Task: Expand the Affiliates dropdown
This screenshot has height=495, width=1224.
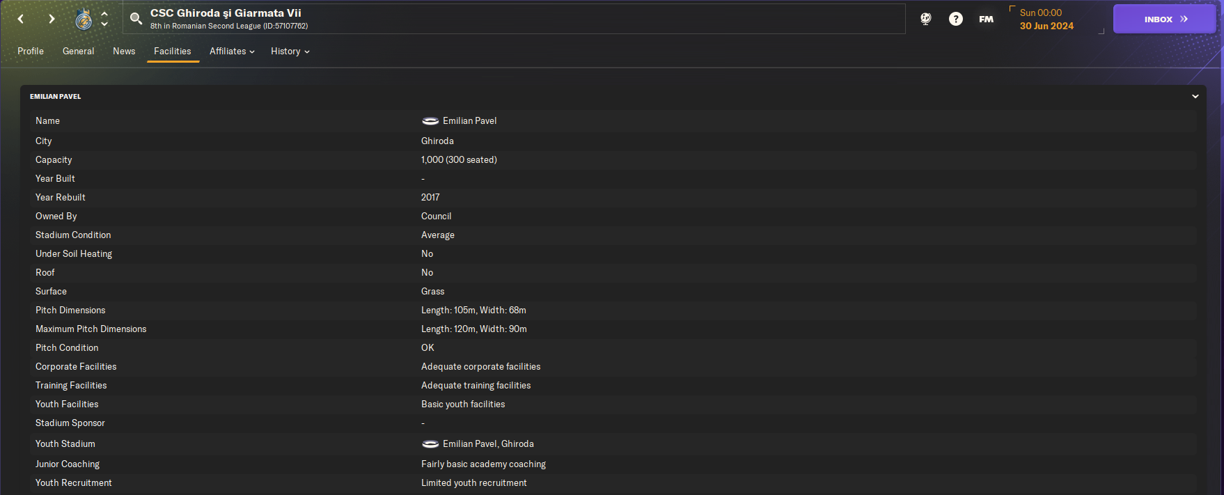Action: coord(232,52)
